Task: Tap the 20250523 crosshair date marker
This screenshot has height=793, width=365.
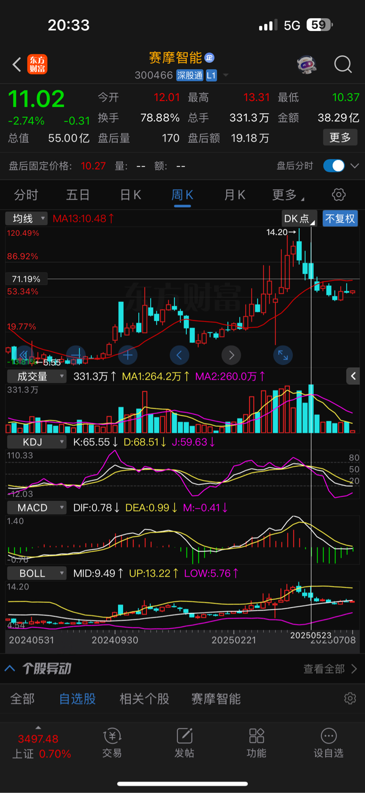Action: 311,635
